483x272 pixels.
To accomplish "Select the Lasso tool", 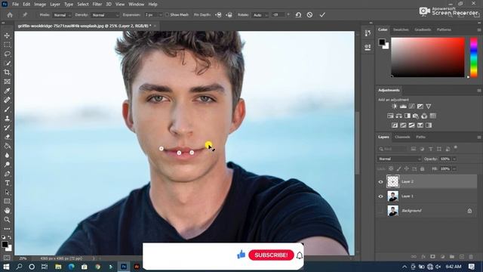I will click(7, 54).
